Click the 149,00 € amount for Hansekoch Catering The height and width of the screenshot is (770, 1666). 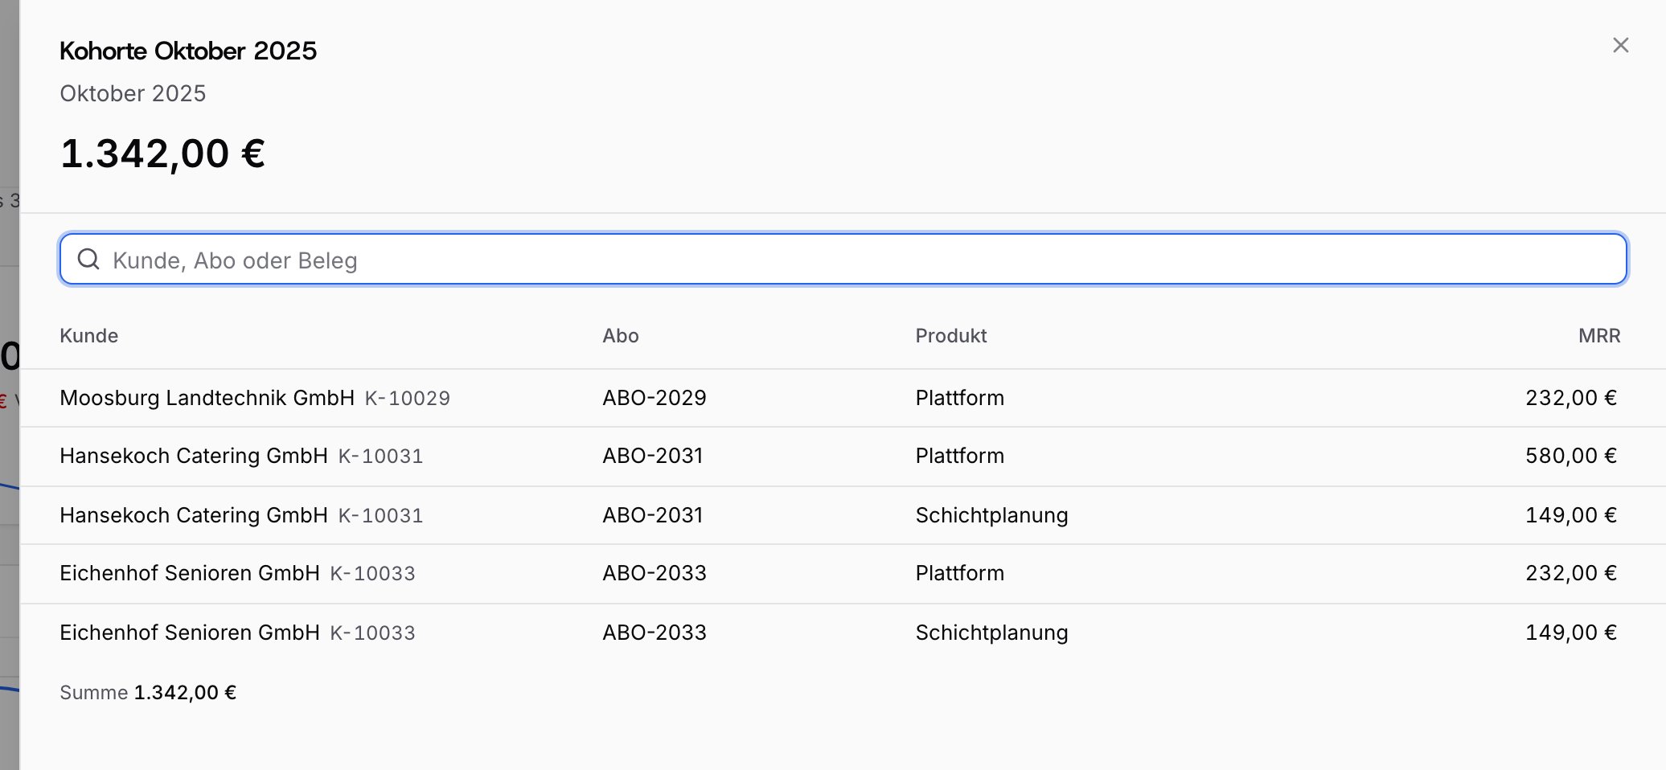(x=1571, y=515)
